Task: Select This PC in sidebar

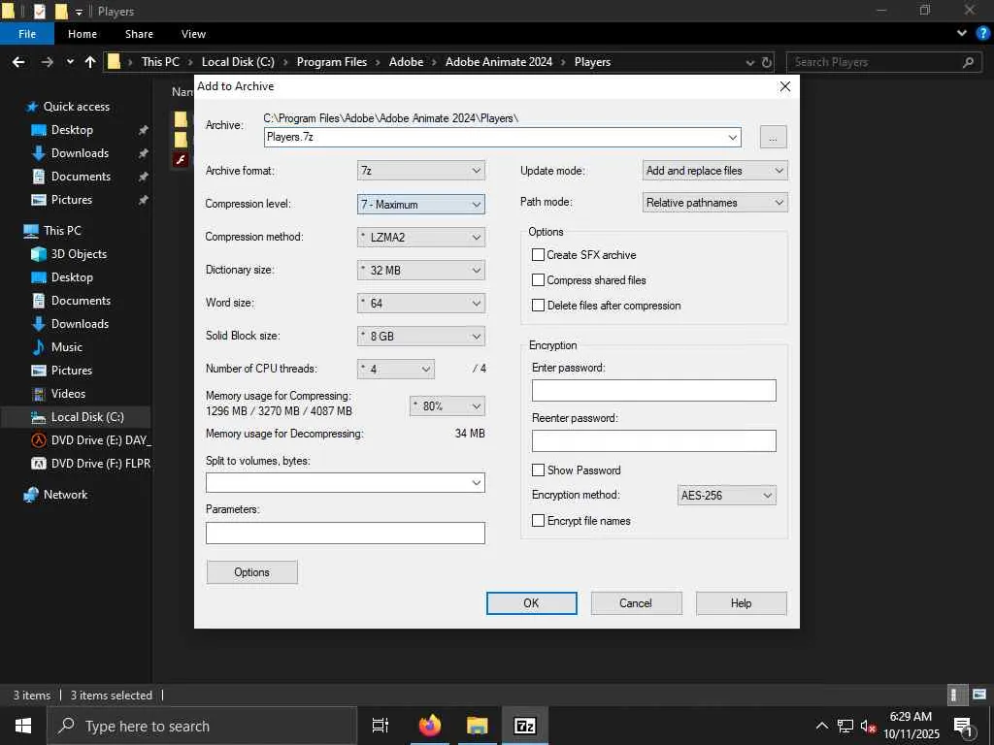Action: click(x=62, y=231)
